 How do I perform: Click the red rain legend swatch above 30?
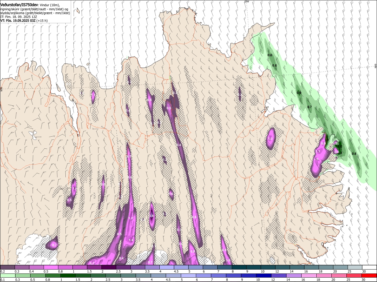tap(369, 276)
